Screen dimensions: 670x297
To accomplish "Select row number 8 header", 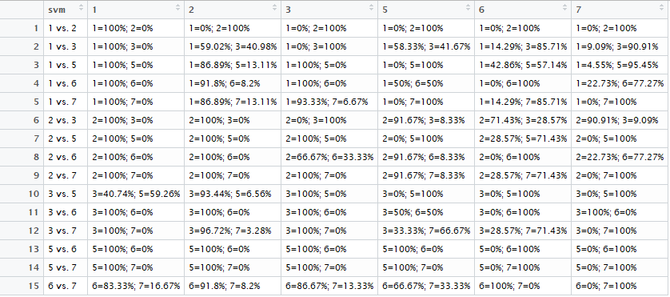I will 22,157.
